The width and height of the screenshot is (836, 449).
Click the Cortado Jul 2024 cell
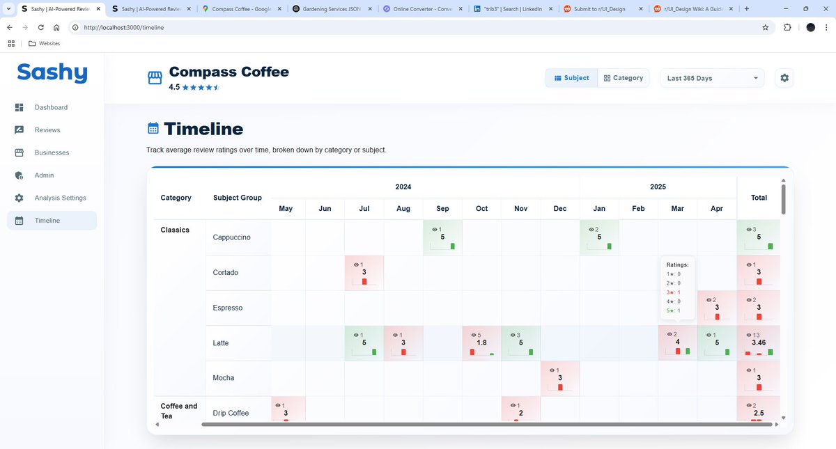pyautogui.click(x=364, y=273)
